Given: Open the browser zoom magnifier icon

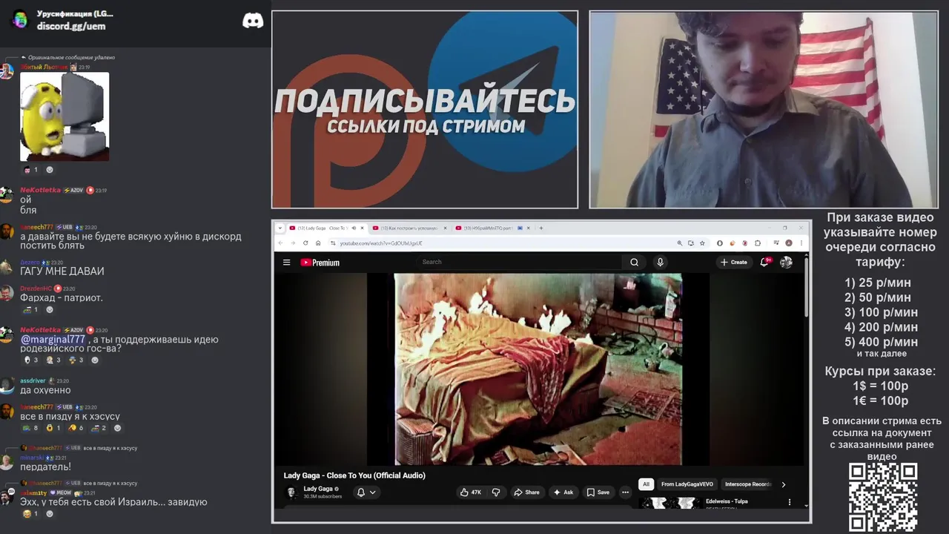Looking at the screenshot, I should pyautogui.click(x=680, y=243).
